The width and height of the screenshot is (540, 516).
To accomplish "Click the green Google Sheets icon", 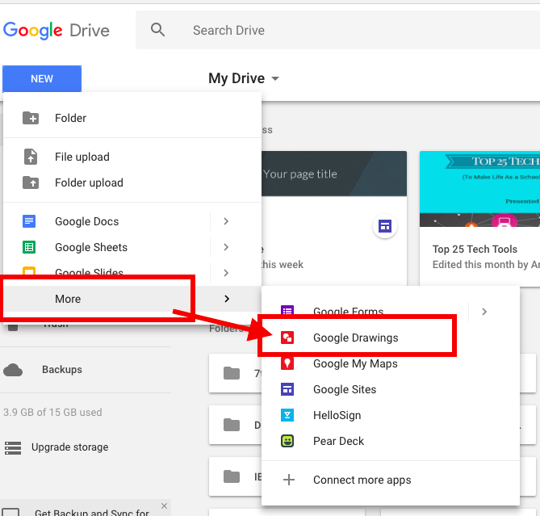I will click(x=29, y=247).
